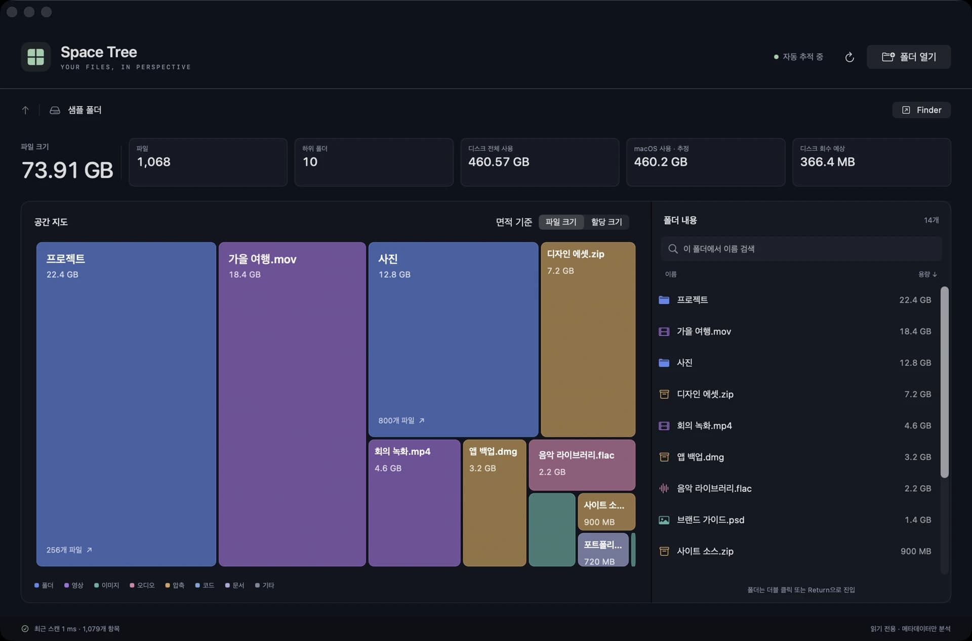Click the blue 폴더 legend swatch
This screenshot has width=972, height=641.
point(36,585)
